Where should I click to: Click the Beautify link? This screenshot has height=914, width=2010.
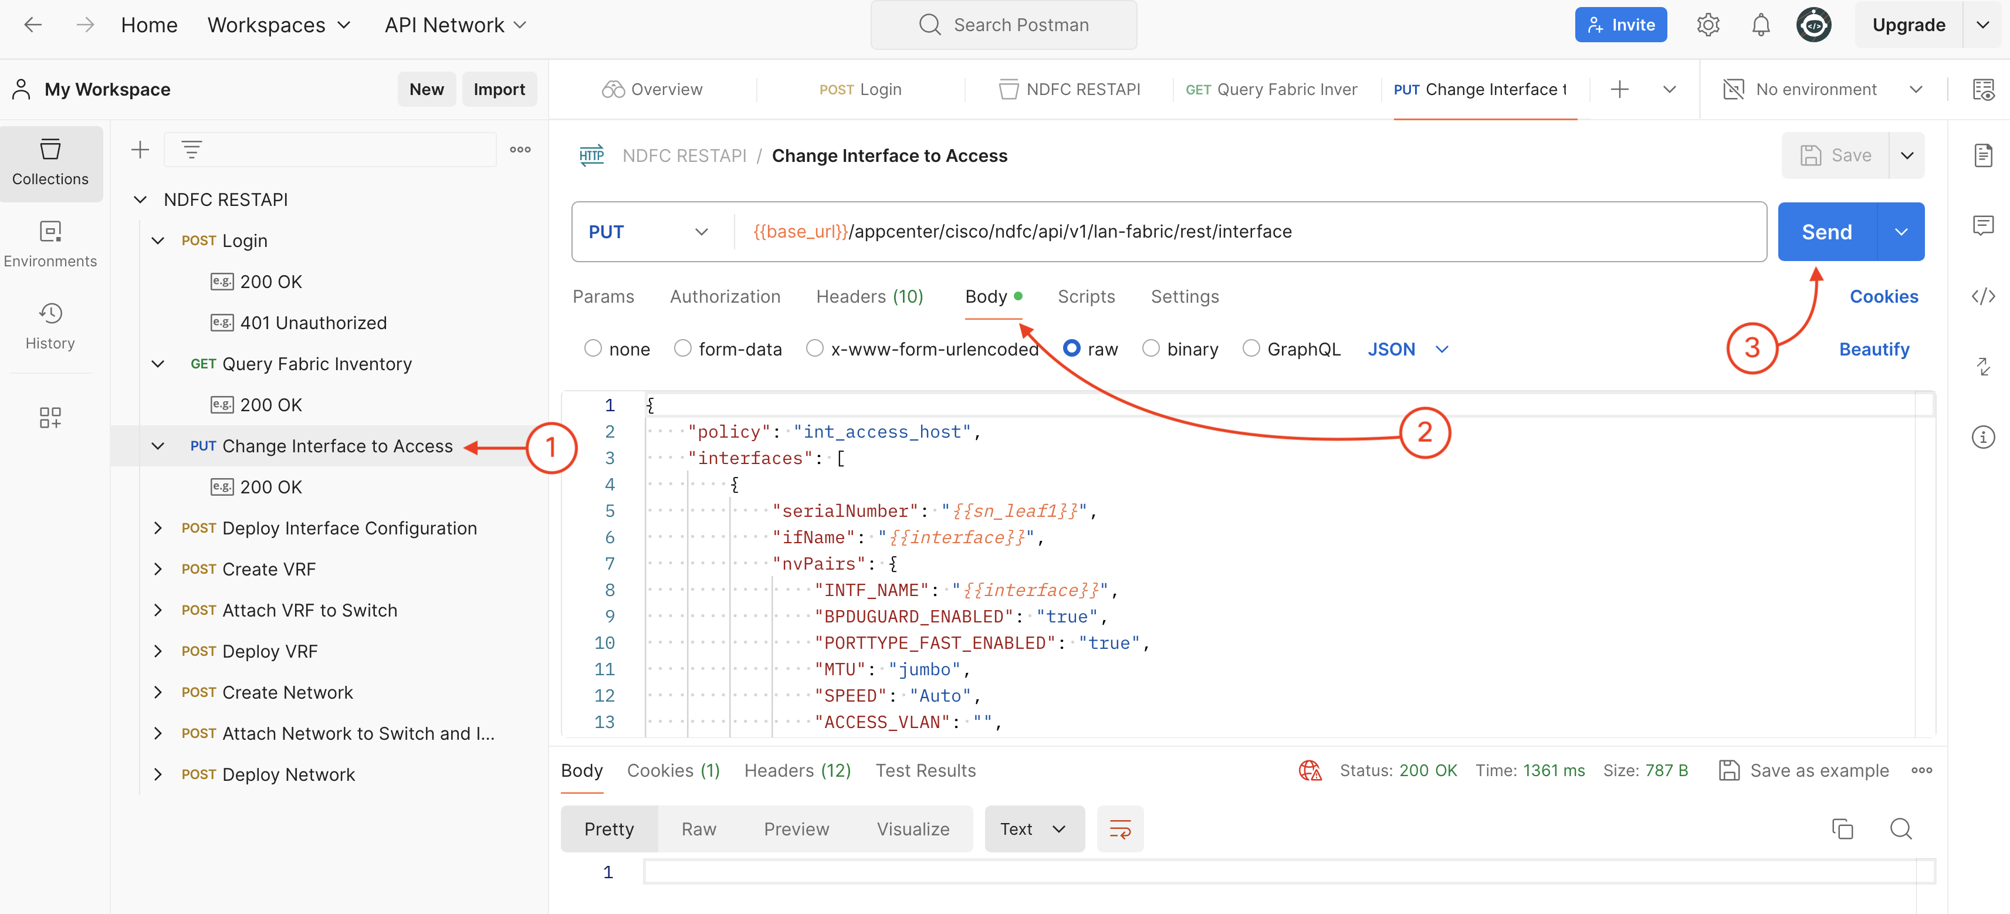pyautogui.click(x=1874, y=349)
